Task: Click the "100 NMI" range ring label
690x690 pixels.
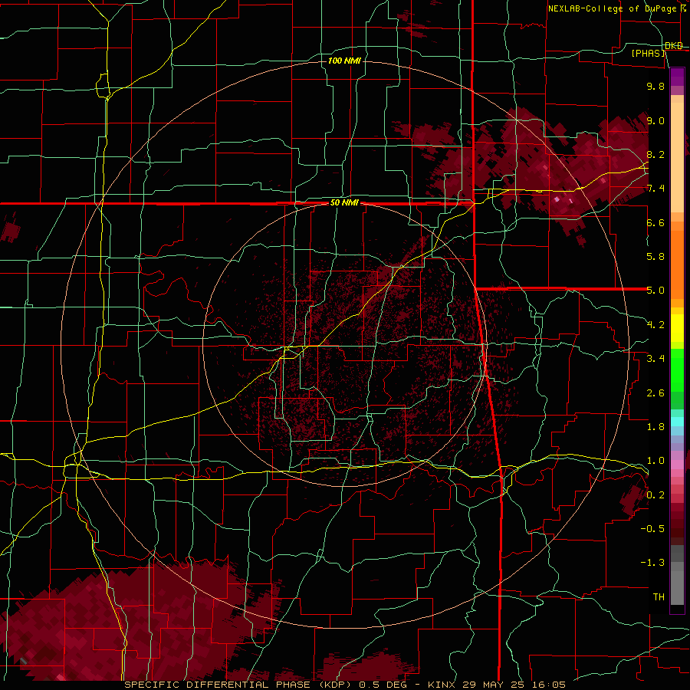Action: 344,61
